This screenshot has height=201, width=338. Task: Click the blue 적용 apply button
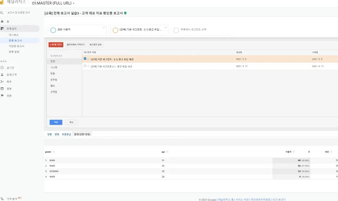point(56,122)
